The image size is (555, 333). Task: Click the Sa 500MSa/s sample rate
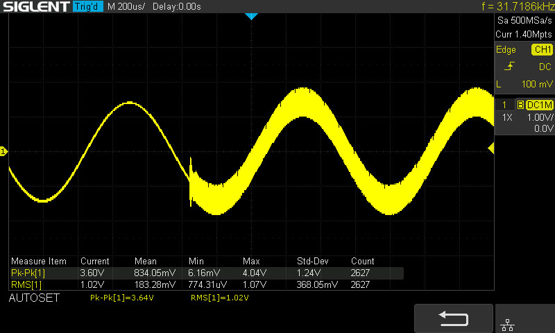click(x=524, y=21)
